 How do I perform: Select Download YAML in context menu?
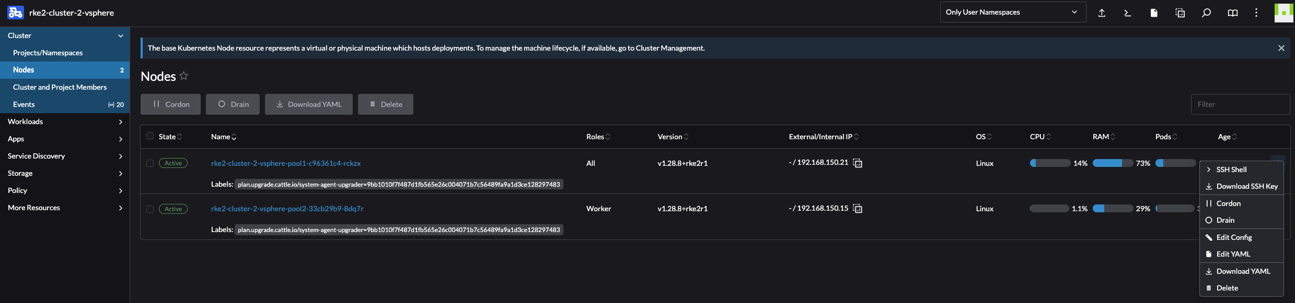(x=1242, y=271)
